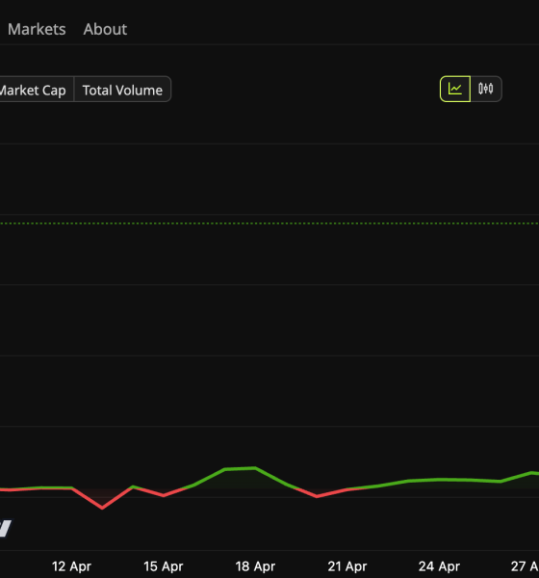Click the price line peak near 18 Apr
Image resolution: width=539 pixels, height=578 pixels.
[255, 468]
